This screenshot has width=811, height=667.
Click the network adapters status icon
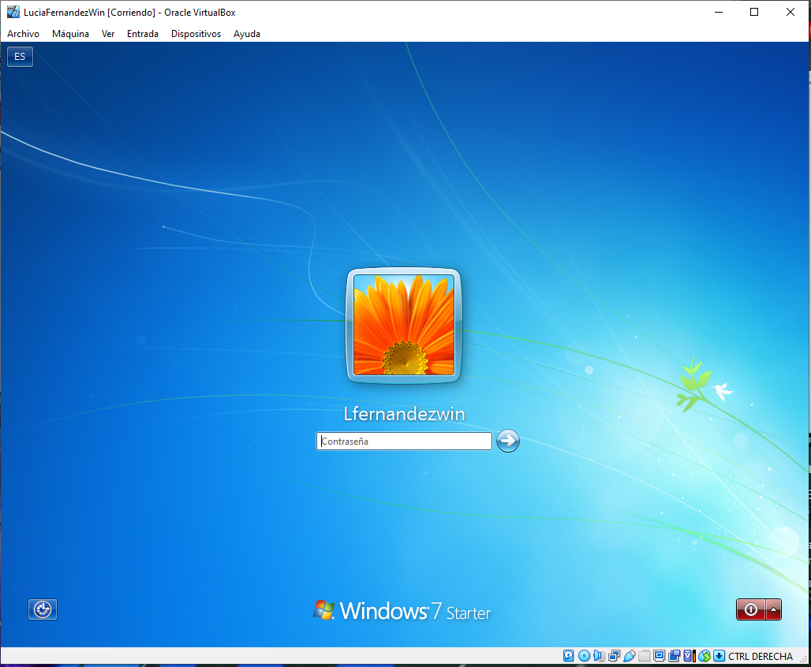(x=614, y=656)
